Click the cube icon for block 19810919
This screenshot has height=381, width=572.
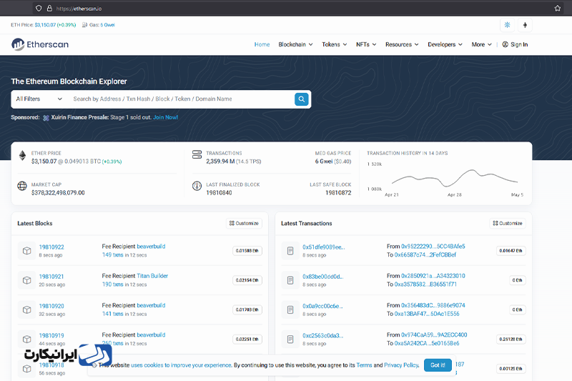(x=26, y=339)
